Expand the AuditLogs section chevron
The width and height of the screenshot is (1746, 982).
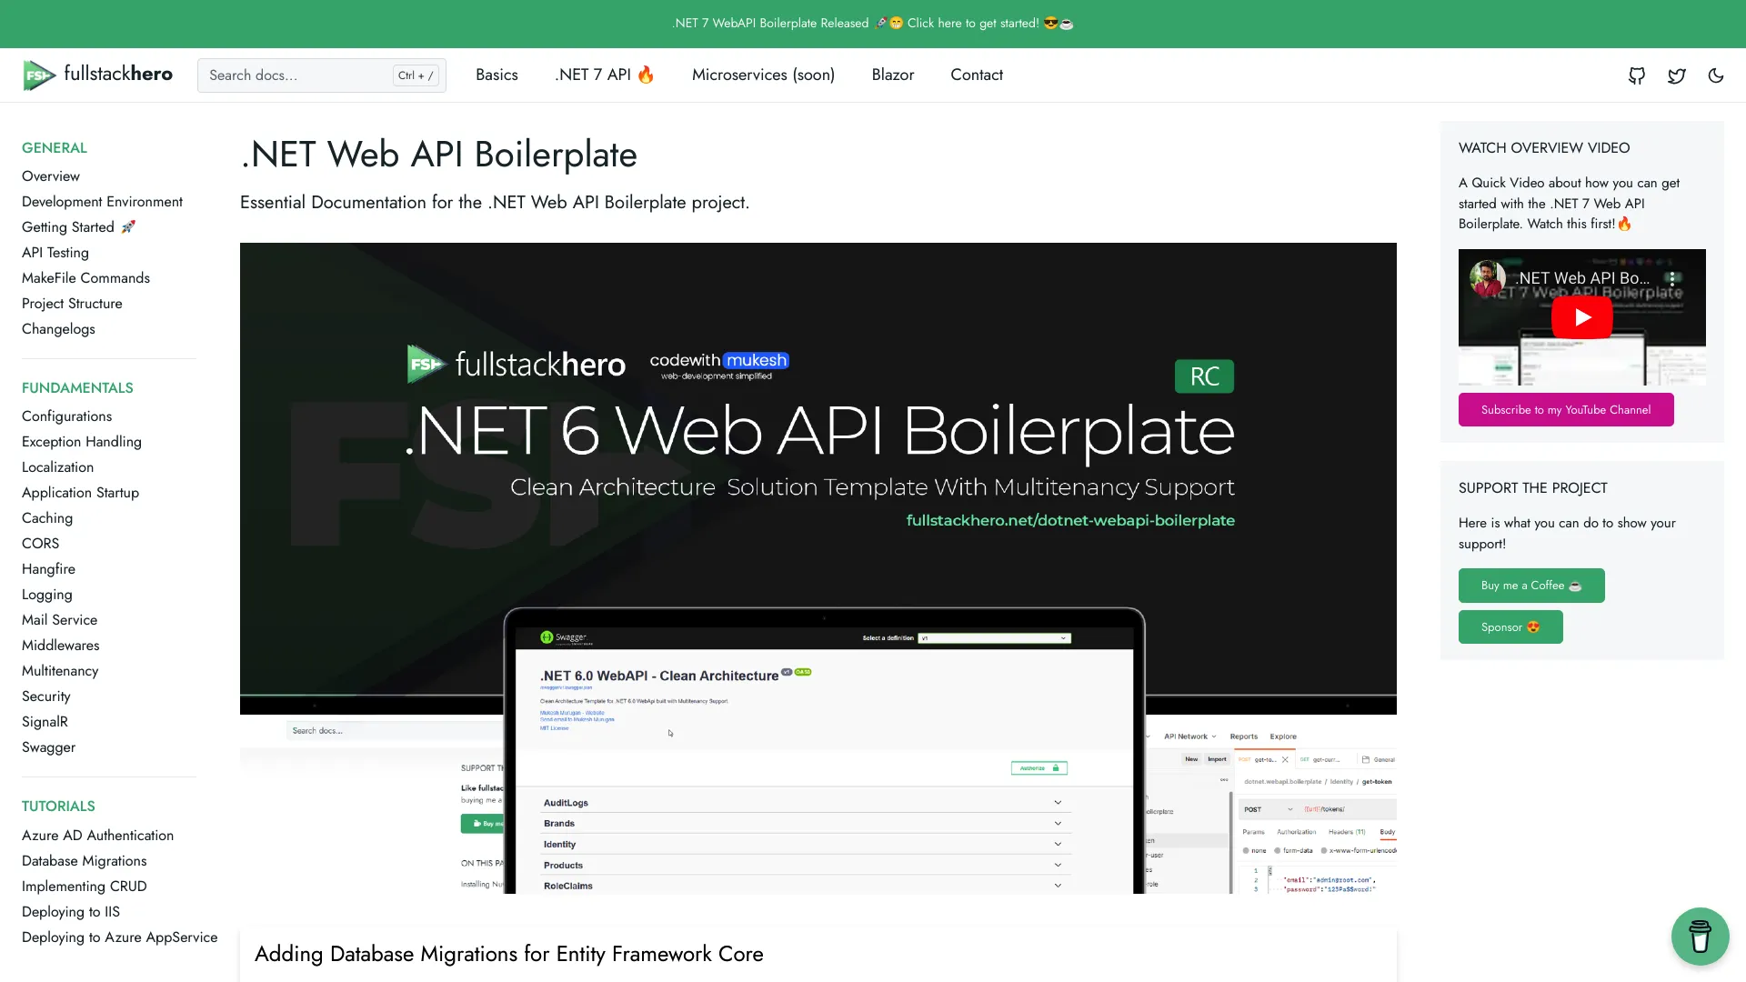(x=1057, y=801)
